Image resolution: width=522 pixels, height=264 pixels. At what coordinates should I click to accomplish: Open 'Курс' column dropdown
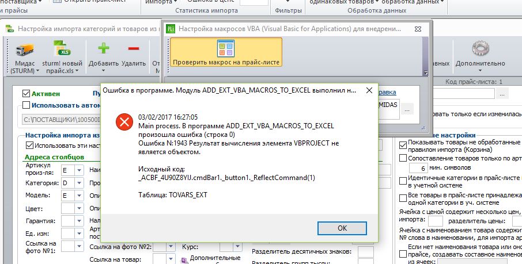click(x=237, y=246)
